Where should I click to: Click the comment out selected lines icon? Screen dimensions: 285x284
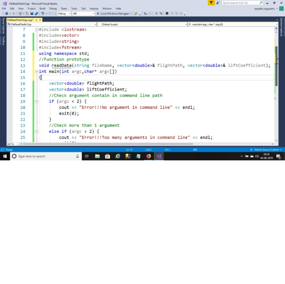156,14
